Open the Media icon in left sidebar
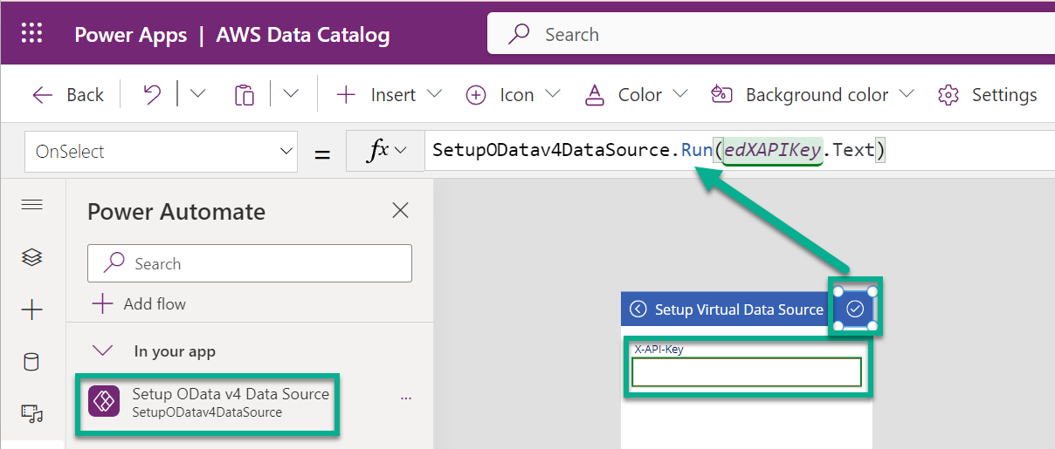The height and width of the screenshot is (449, 1055). (32, 414)
